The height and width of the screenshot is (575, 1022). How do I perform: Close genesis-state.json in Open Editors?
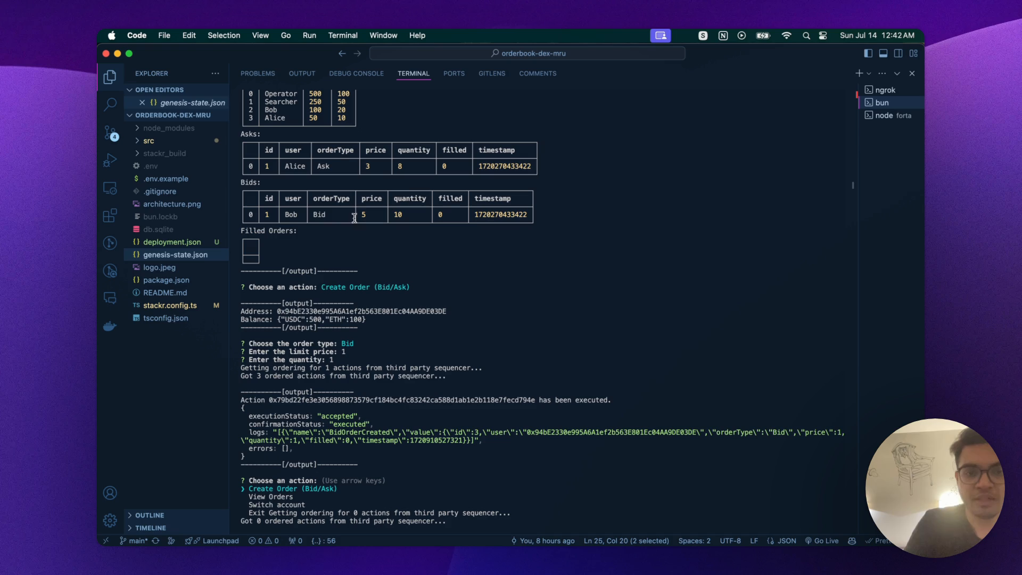[142, 102]
